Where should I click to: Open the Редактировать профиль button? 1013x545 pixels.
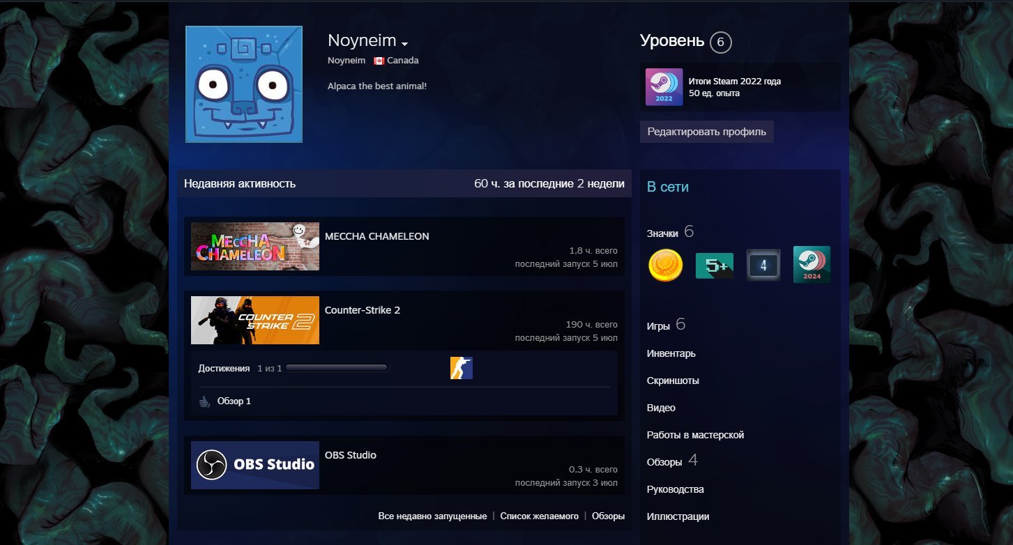pos(707,132)
